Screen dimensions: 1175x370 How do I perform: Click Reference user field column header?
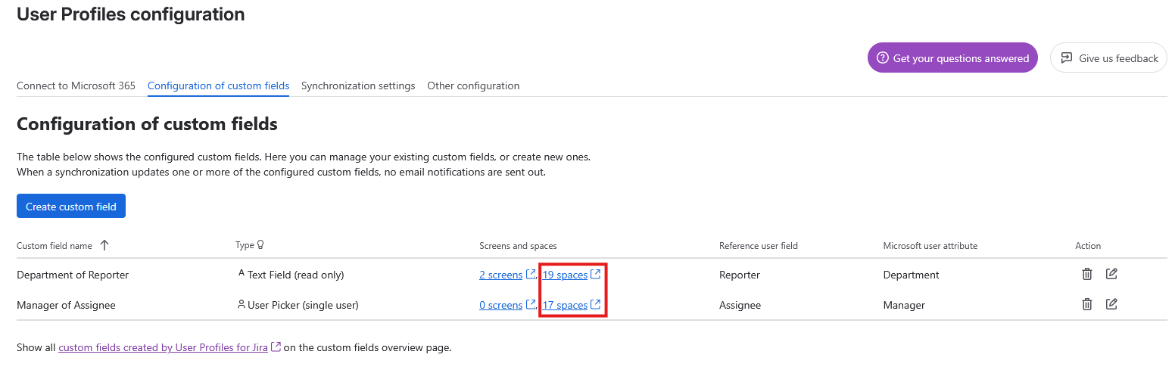tap(759, 246)
